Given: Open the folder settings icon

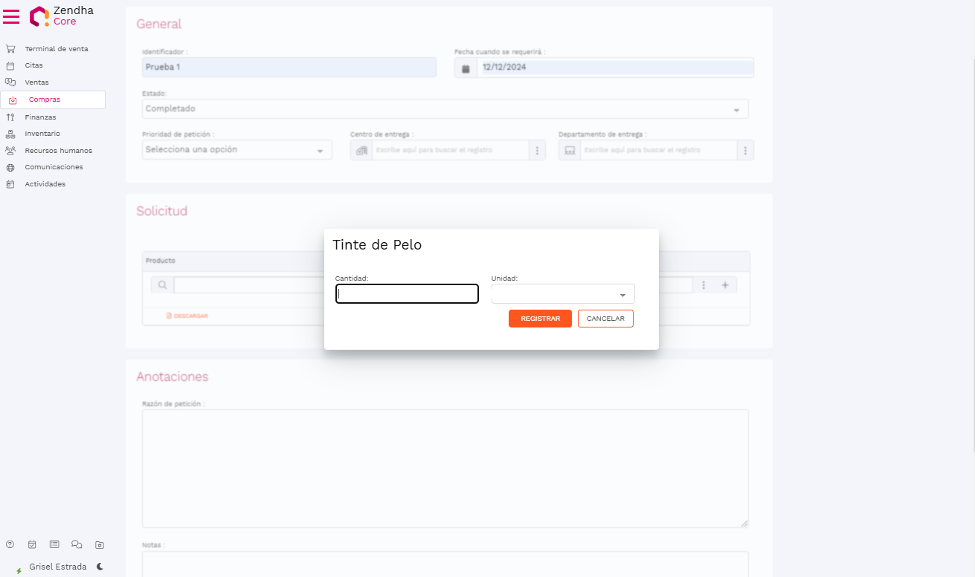Looking at the screenshot, I should pos(100,544).
